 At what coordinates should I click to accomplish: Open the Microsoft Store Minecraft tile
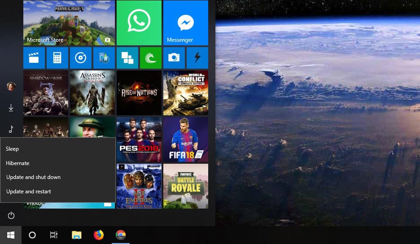tap(69, 23)
